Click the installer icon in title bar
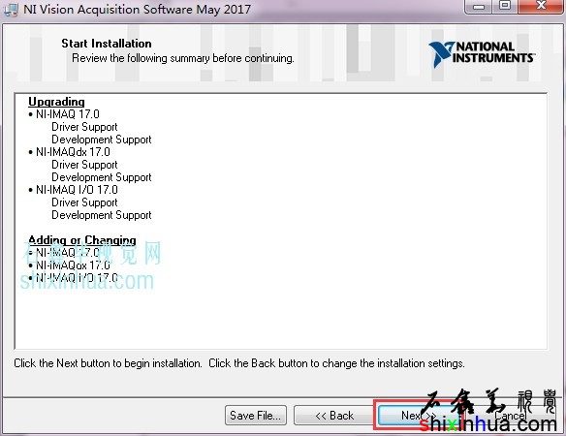Screen dimensions: 566x436 (x=10, y=9)
